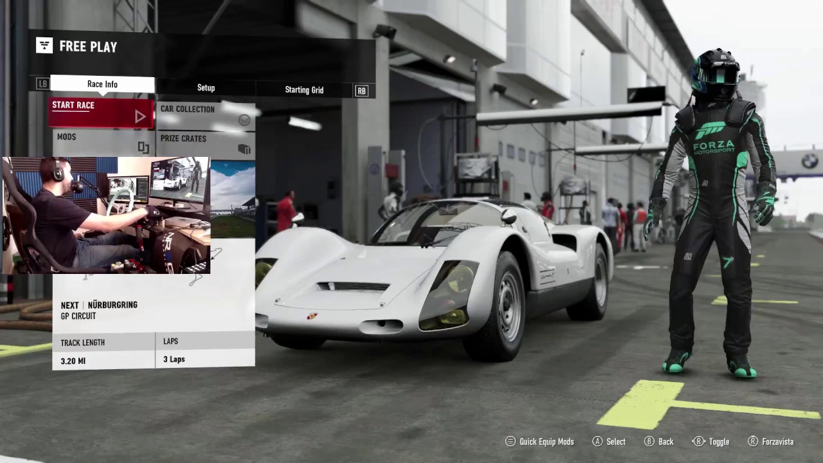Click the Quick Equip Mods menu button icon

pos(511,442)
